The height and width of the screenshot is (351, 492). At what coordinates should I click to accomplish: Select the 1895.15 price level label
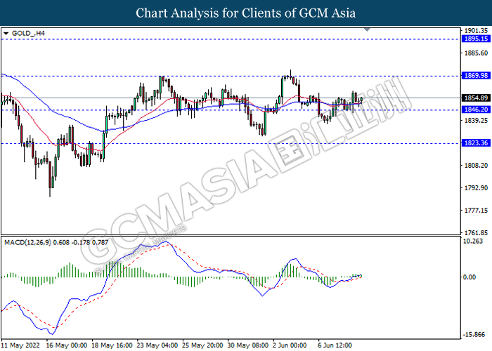pos(476,39)
